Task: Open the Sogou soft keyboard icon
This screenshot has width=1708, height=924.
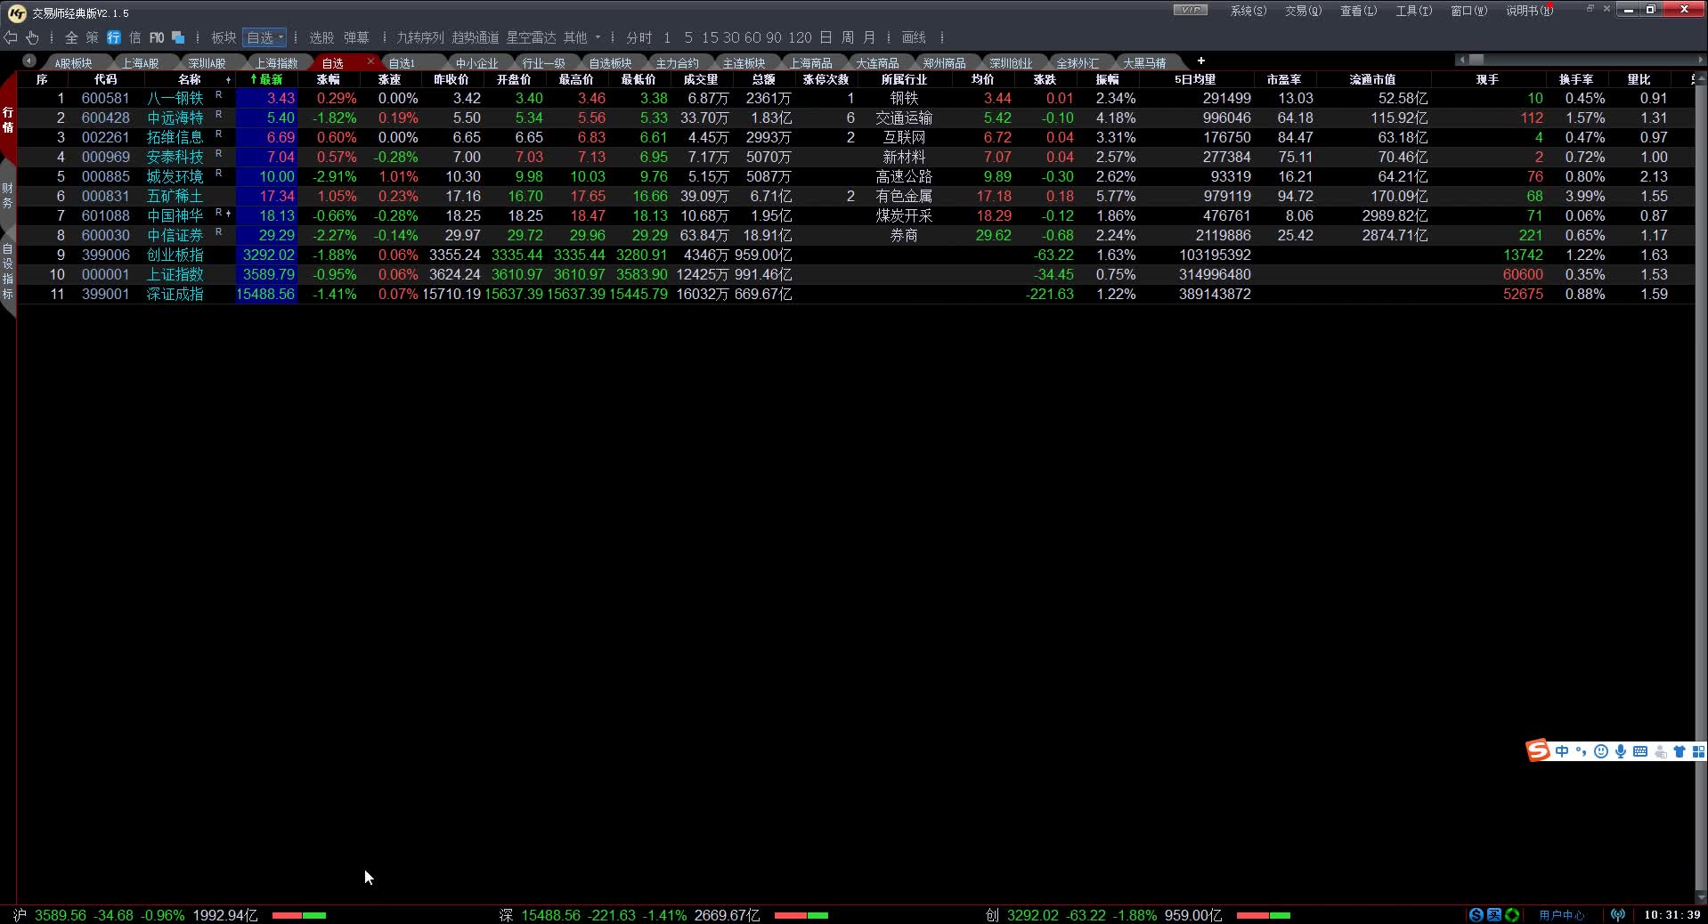Action: pyautogui.click(x=1640, y=751)
